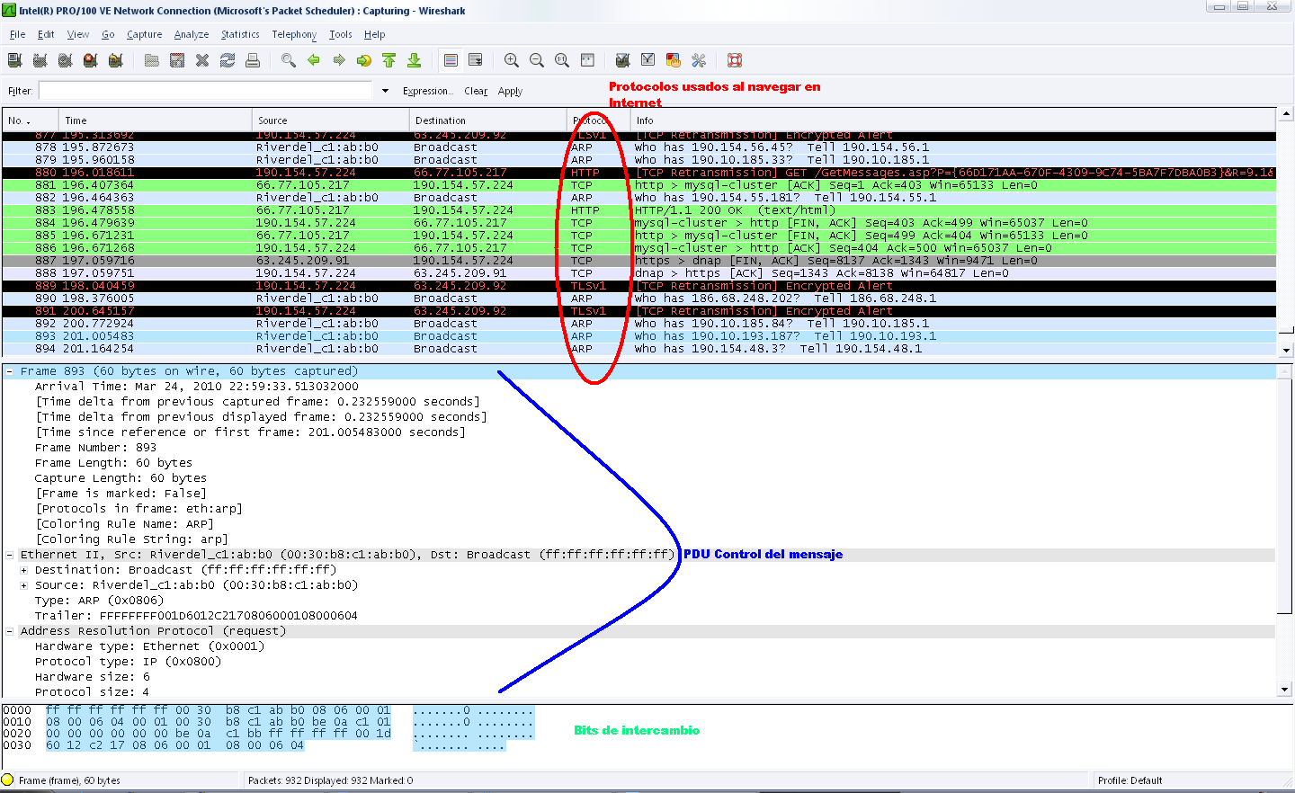Zoom in on the packet list
Image resolution: width=1295 pixels, height=793 pixels.
point(511,60)
